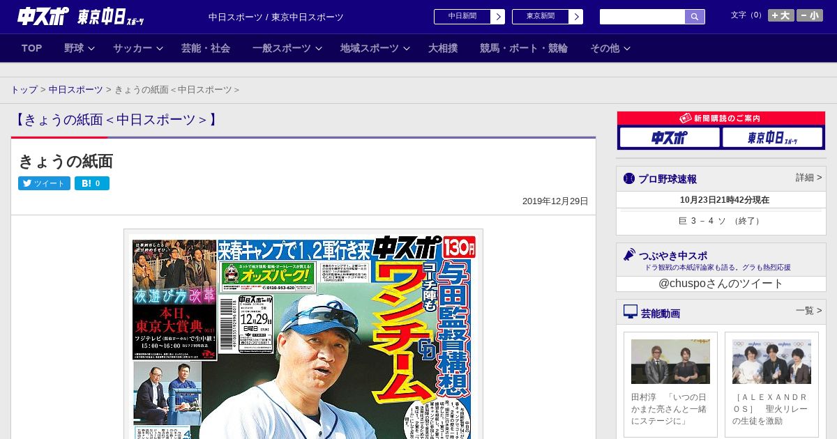The height and width of the screenshot is (439, 837).
Task: Click 東京中日 subscription banner button
Action: pos(772,138)
